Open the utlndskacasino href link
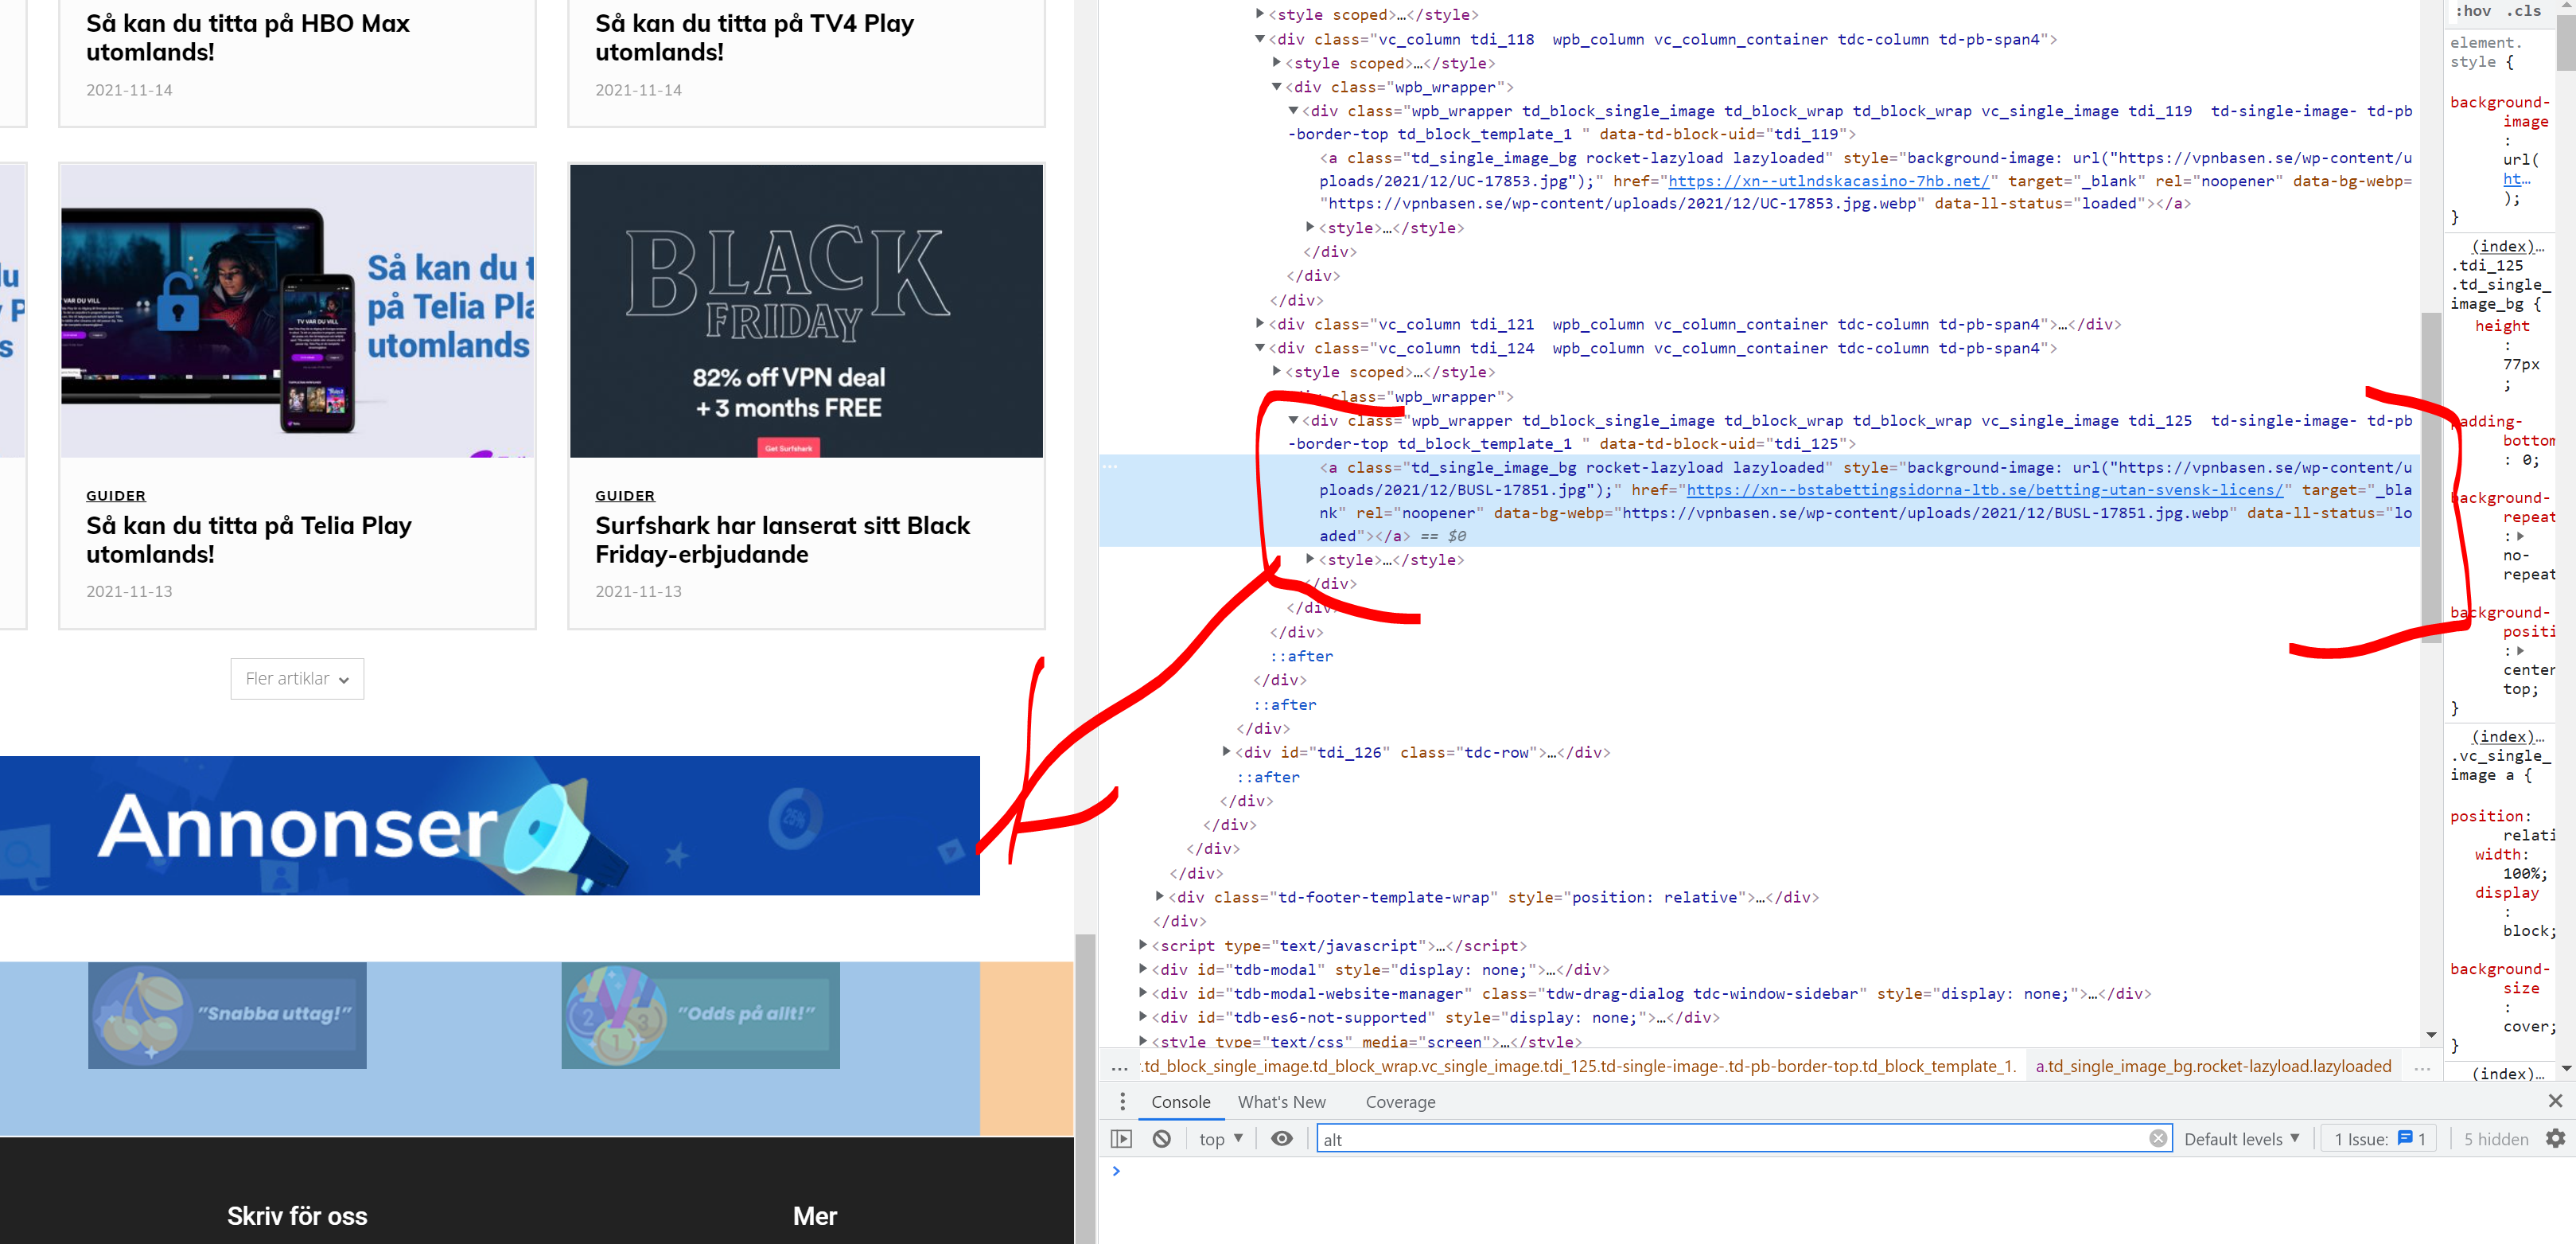This screenshot has width=2576, height=1244. point(1828,181)
